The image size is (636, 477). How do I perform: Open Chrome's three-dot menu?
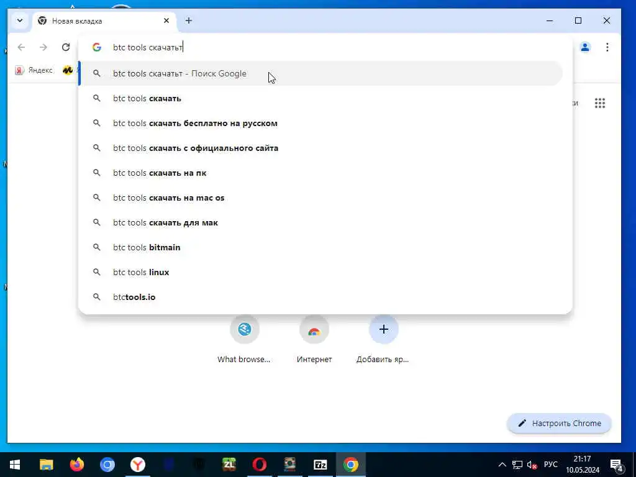click(607, 47)
